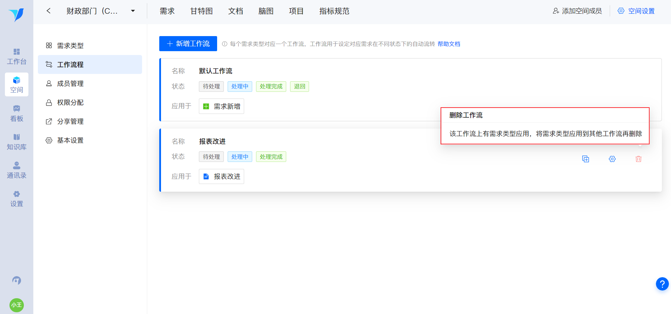The height and width of the screenshot is (314, 671).
Task: Copy the 报表改进 workflow
Action: tap(585, 159)
